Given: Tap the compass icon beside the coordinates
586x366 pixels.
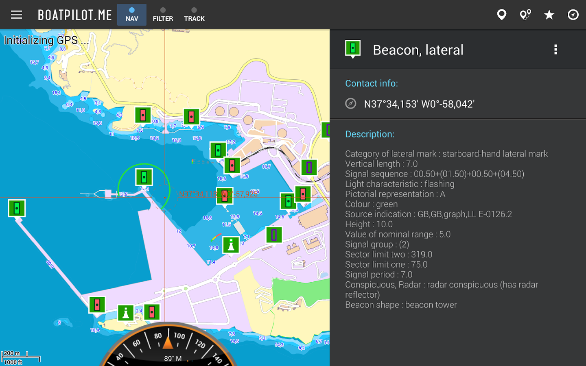Looking at the screenshot, I should pyautogui.click(x=350, y=104).
